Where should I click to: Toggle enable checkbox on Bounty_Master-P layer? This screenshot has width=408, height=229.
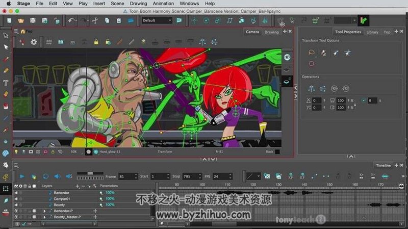pyautogui.click(x=34, y=217)
